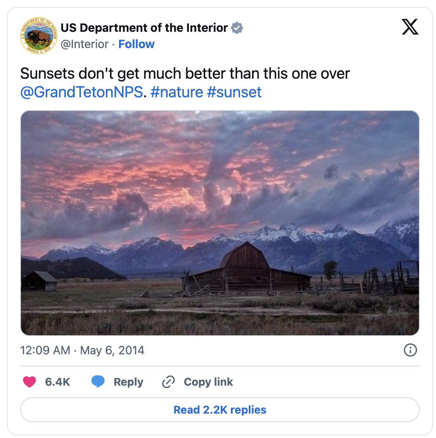Click the Reply text label
The width and height of the screenshot is (436, 438).
pyautogui.click(x=128, y=382)
